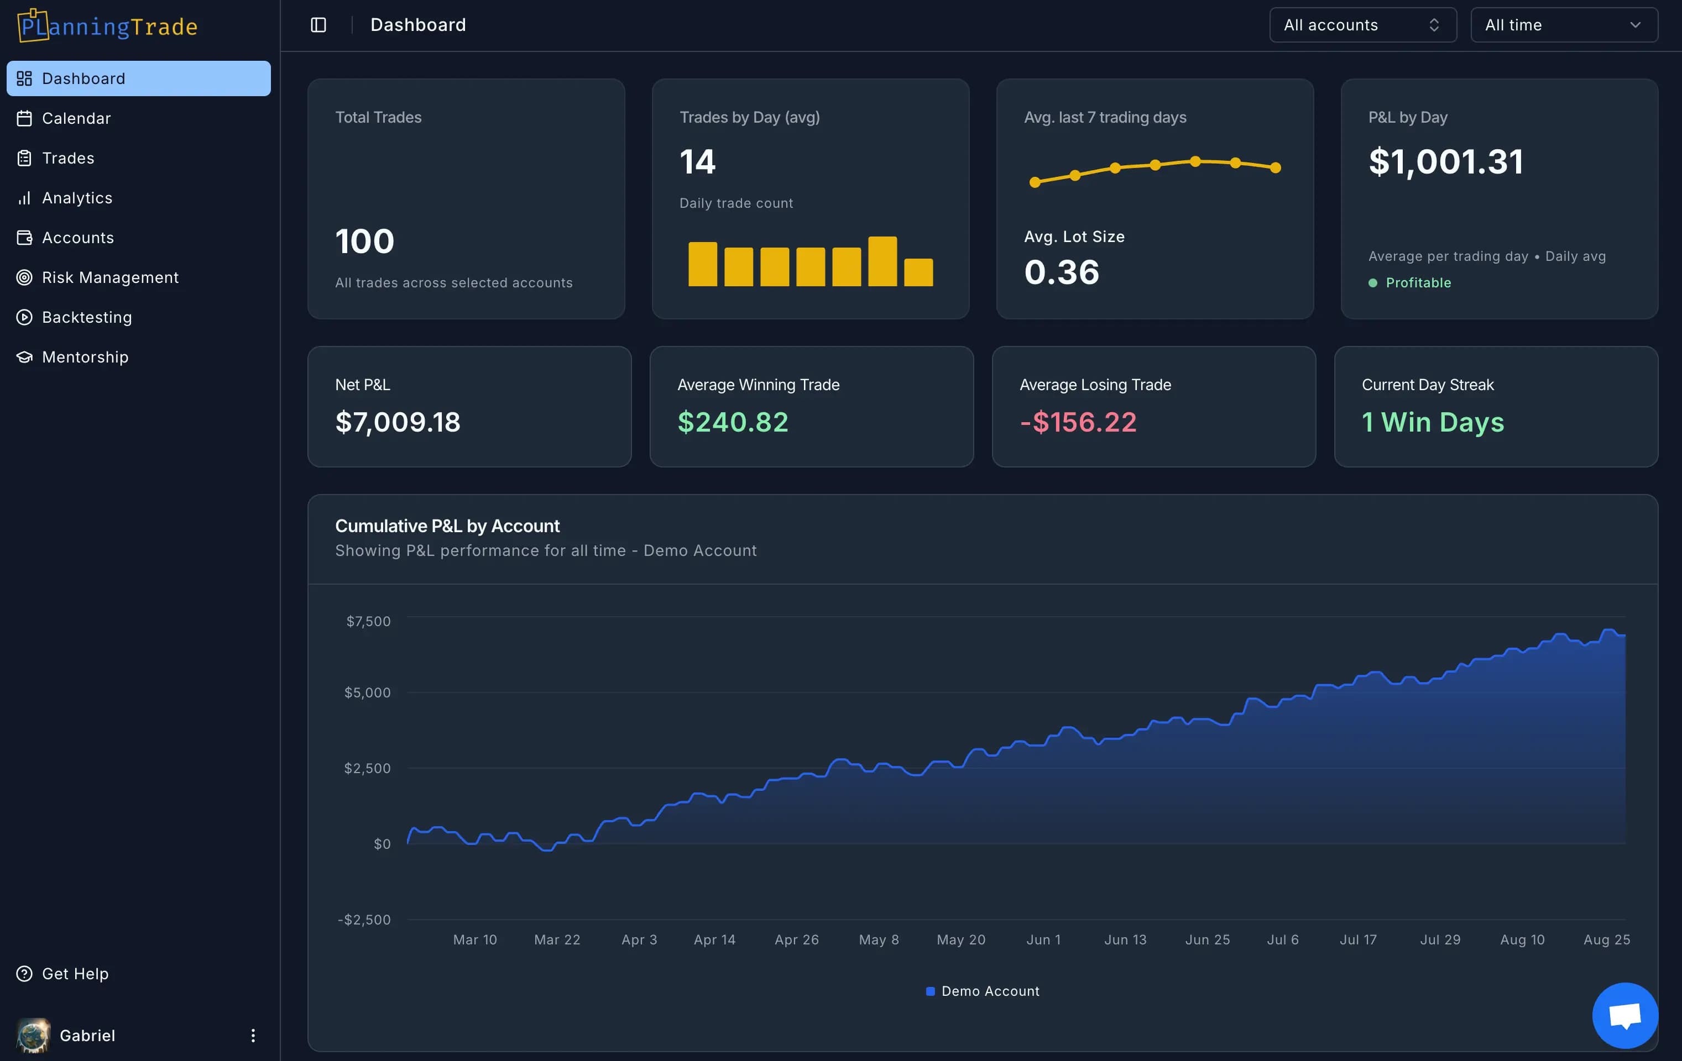Click the Backtesting play icon

24,317
